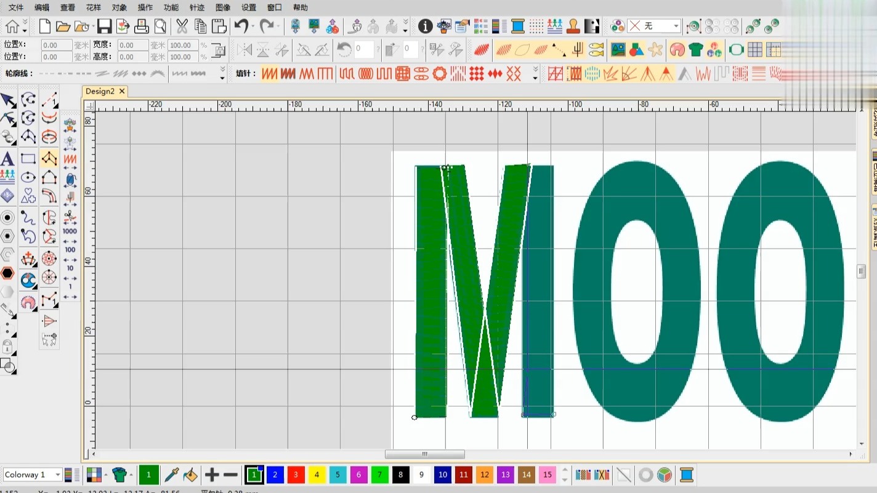Screen dimensions: 877x493
Task: Select yellow color swatch 4
Action: (x=317, y=475)
